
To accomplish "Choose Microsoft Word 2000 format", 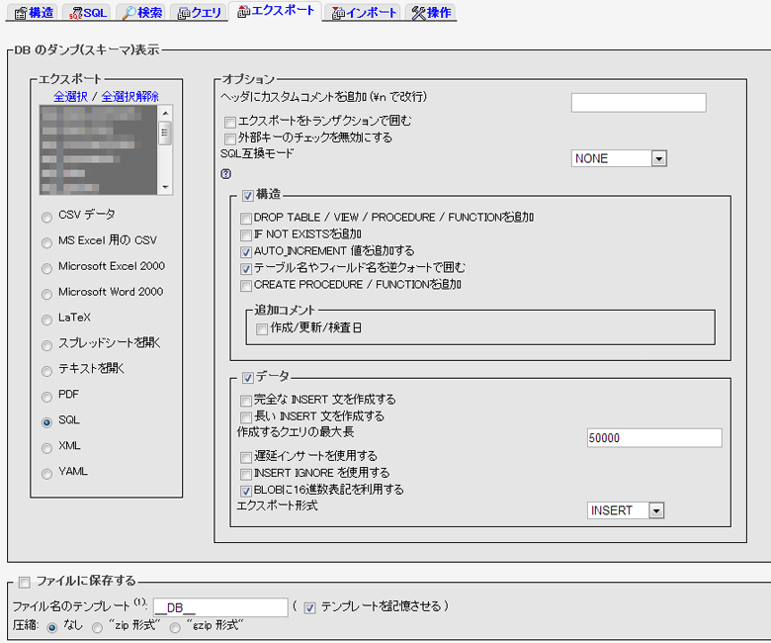I will pos(46,294).
